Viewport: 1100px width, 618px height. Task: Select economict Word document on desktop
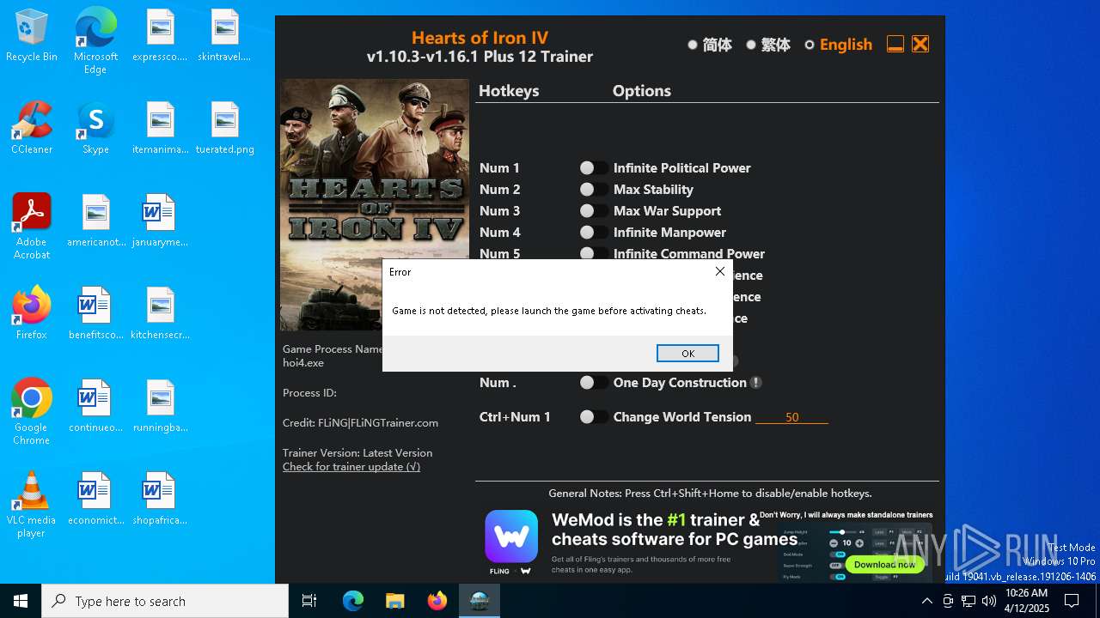[96, 499]
